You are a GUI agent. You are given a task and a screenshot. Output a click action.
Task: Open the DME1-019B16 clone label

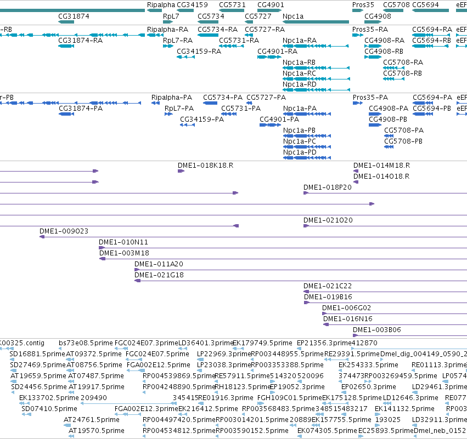pyautogui.click(x=328, y=297)
